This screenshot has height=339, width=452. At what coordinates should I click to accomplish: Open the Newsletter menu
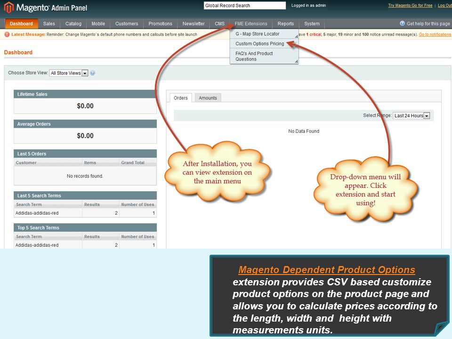[x=194, y=24]
